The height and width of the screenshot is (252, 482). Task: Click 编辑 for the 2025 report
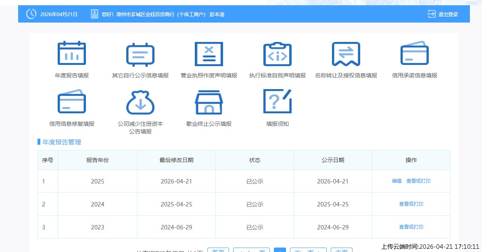coord(396,181)
